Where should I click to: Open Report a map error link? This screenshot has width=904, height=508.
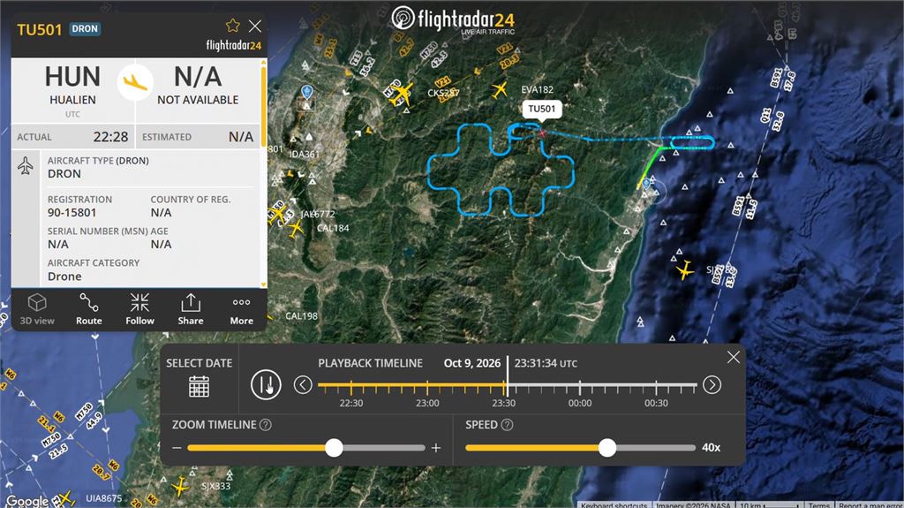click(870, 504)
